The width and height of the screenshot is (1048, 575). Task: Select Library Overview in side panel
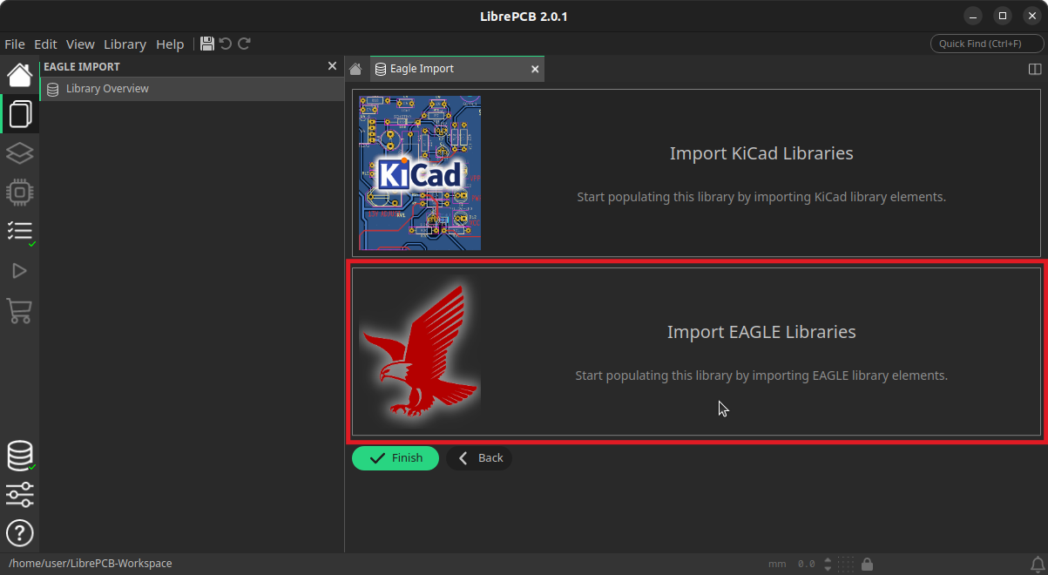pyautogui.click(x=193, y=89)
